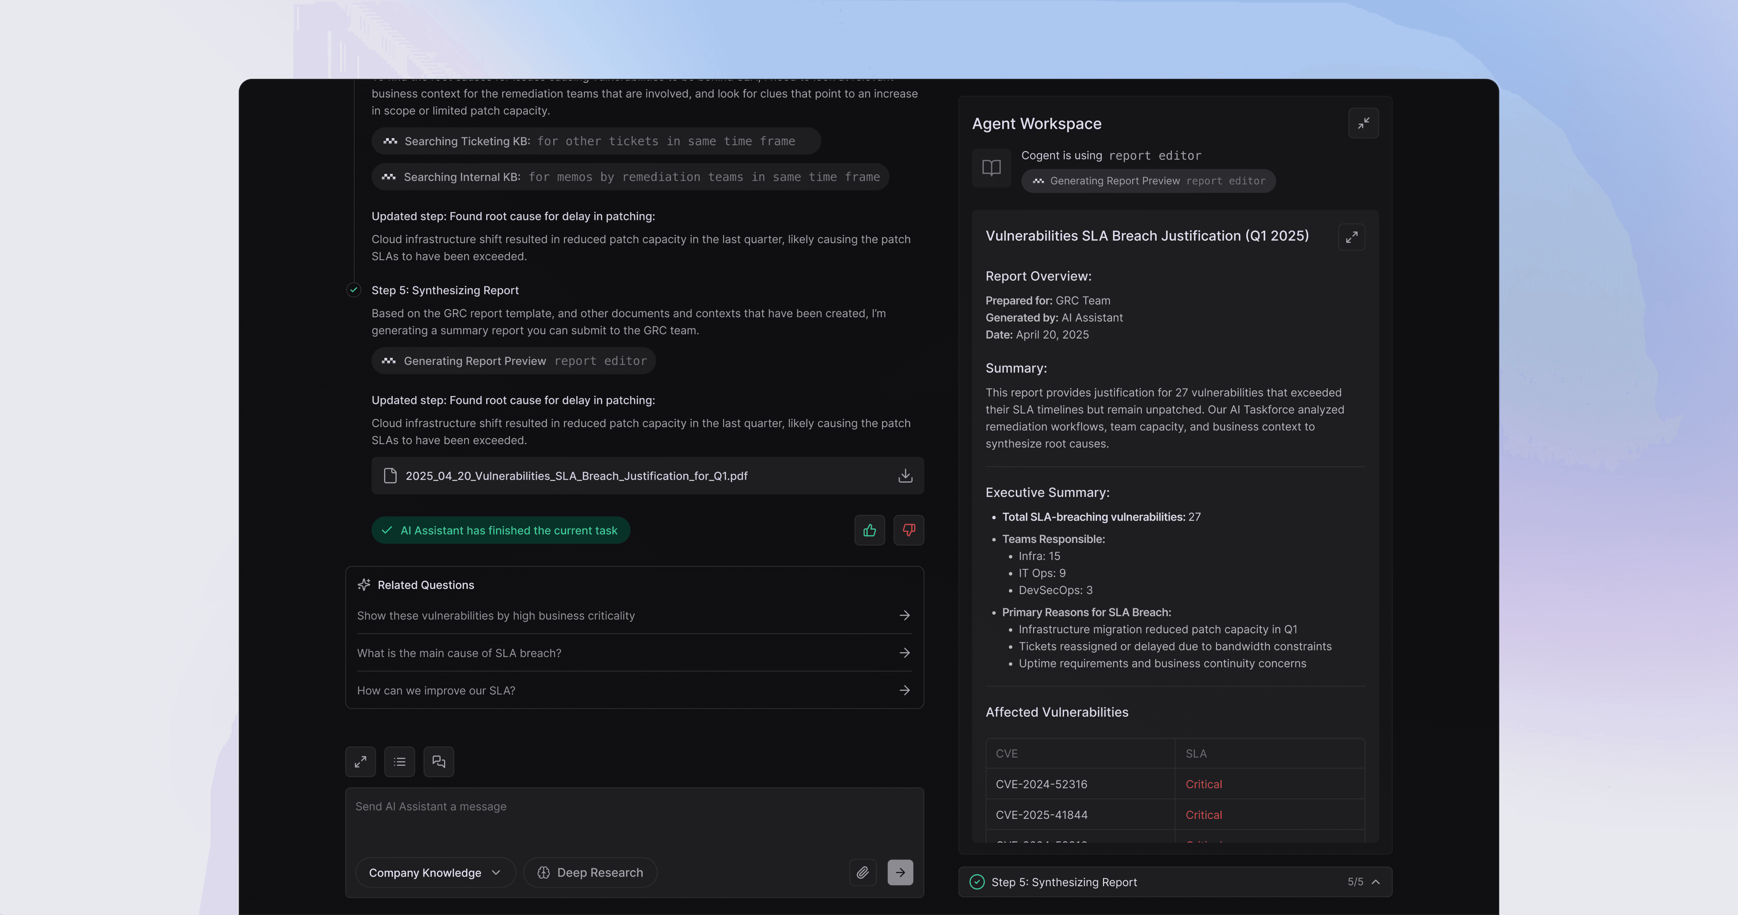Screen dimensions: 1738x915
Task: Click 'Prepared for: GRC Team' line
Action: [1048, 300]
